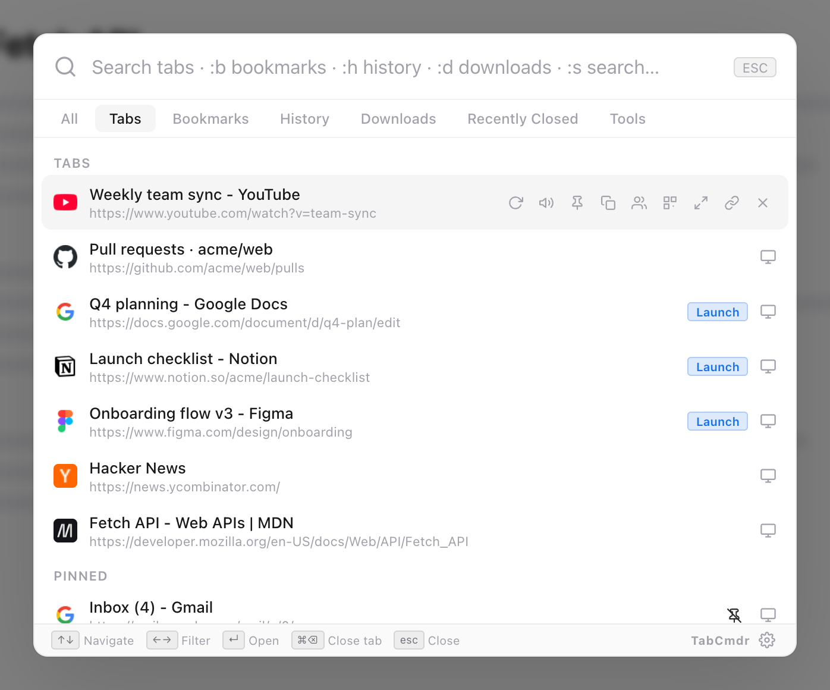Mute the Weekly team sync YouTube tab
Screen dimensions: 830x690
click(546, 203)
